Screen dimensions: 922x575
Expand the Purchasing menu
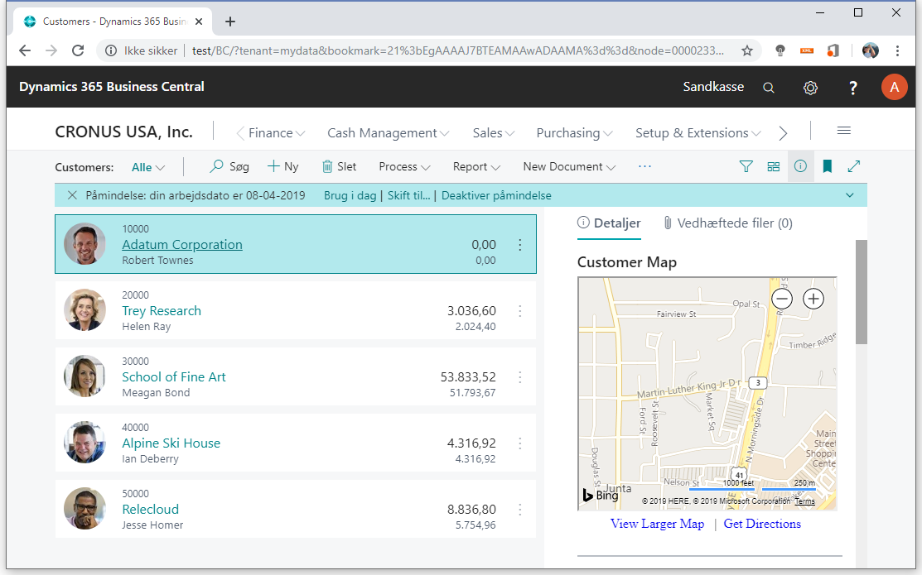point(574,133)
